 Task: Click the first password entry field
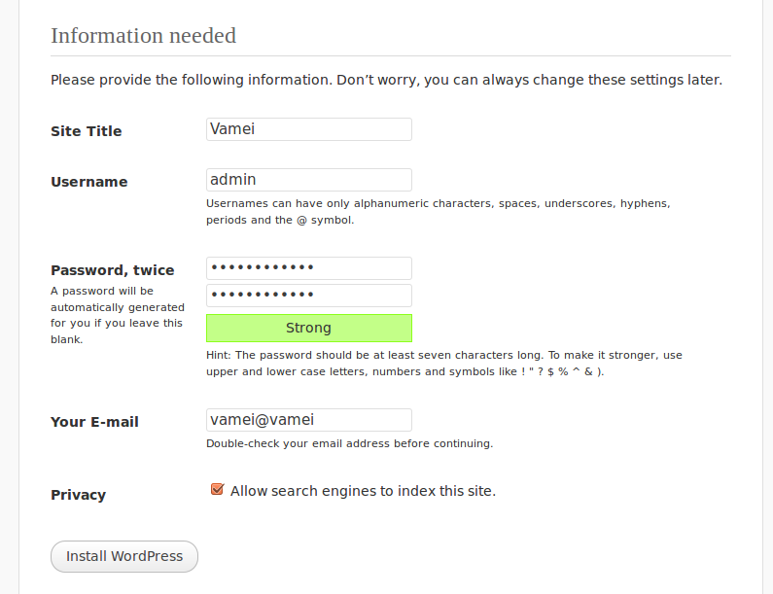click(308, 268)
